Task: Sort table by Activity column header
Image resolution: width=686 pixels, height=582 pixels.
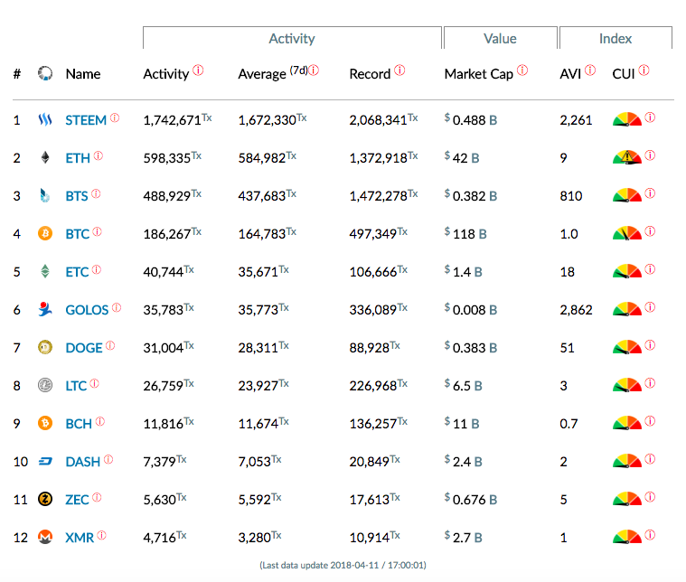Action: [x=165, y=74]
